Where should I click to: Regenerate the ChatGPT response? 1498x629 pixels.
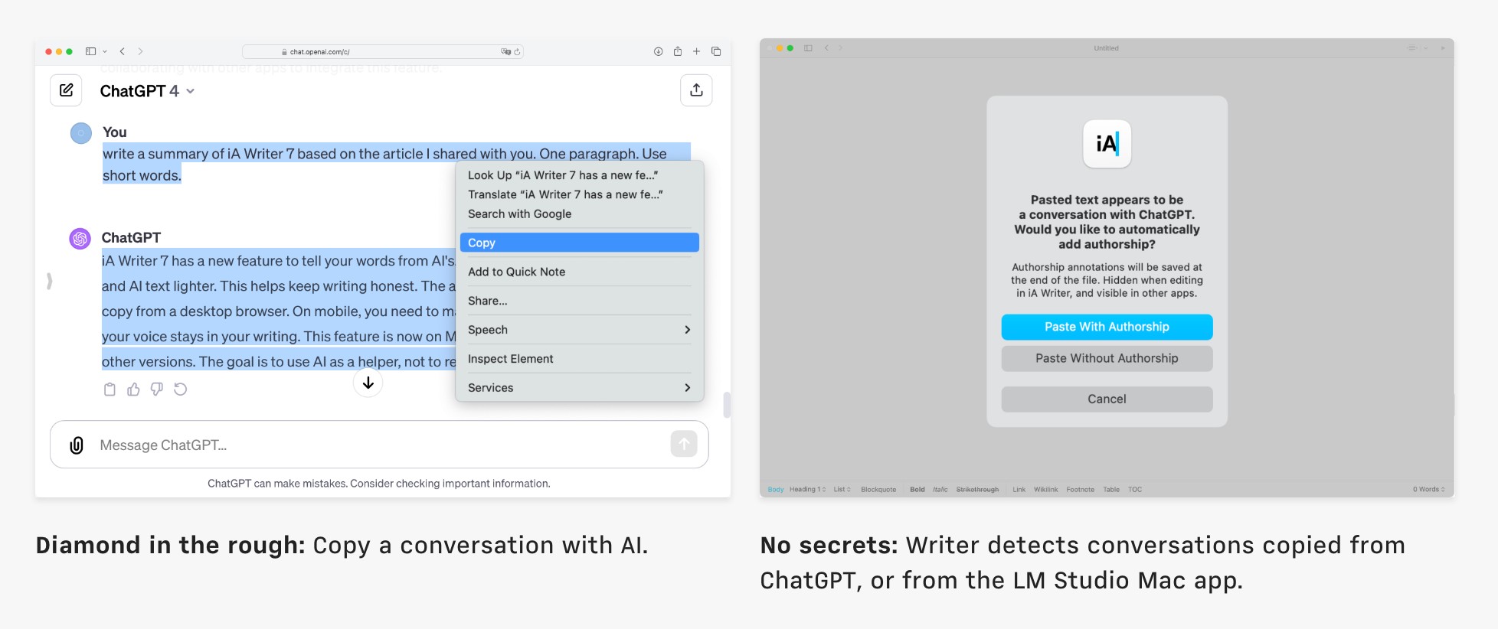click(181, 389)
